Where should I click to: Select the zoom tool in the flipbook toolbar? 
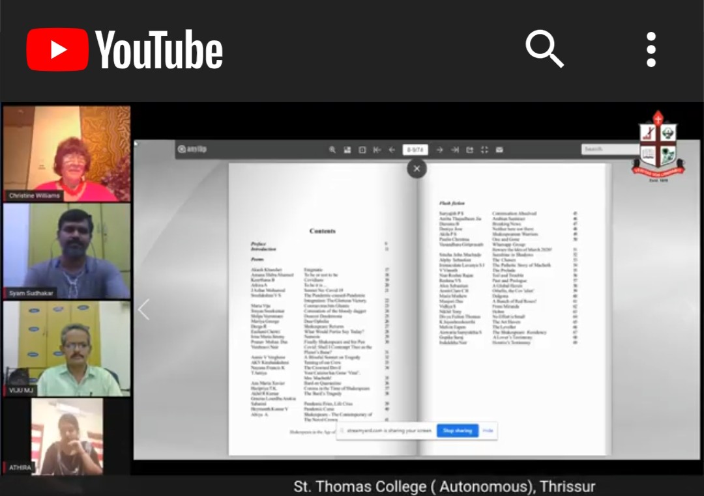[x=334, y=150]
